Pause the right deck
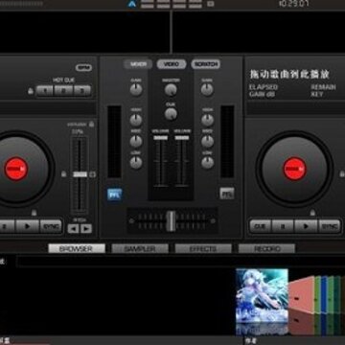The image size is (345, 345). coord(283,226)
